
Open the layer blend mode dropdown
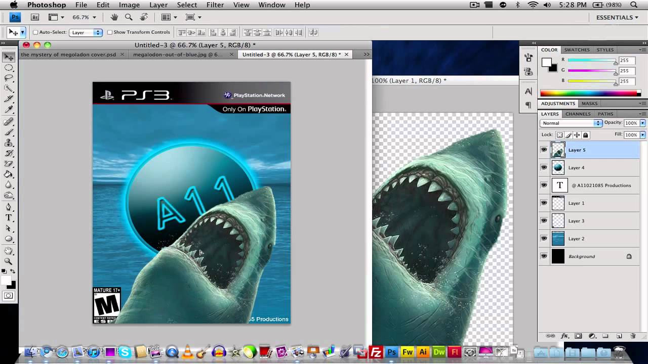tap(571, 123)
